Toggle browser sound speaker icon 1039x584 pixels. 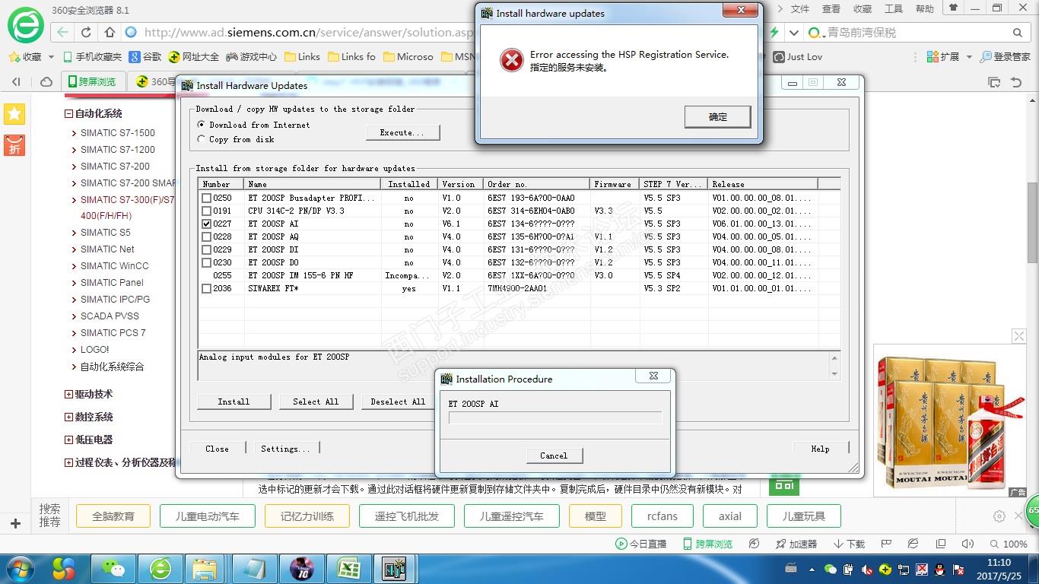[x=968, y=544]
